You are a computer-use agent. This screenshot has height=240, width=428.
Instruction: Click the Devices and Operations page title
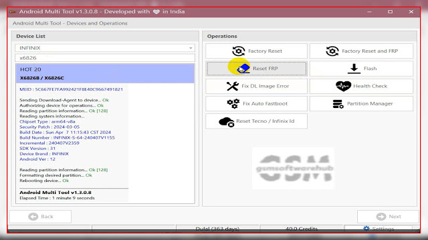pyautogui.click(x=70, y=23)
